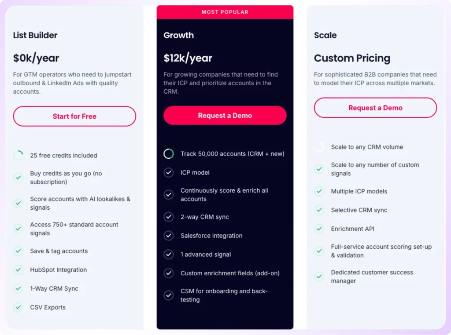Click loading circle beside 25 free credits

tap(18, 155)
